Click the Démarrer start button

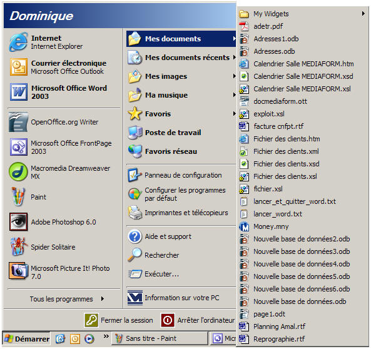point(26,339)
